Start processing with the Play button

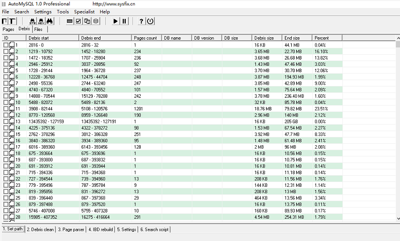[x=116, y=21]
